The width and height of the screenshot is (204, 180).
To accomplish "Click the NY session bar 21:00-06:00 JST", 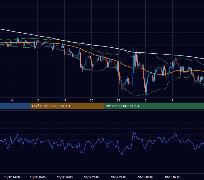I will 154,106.
